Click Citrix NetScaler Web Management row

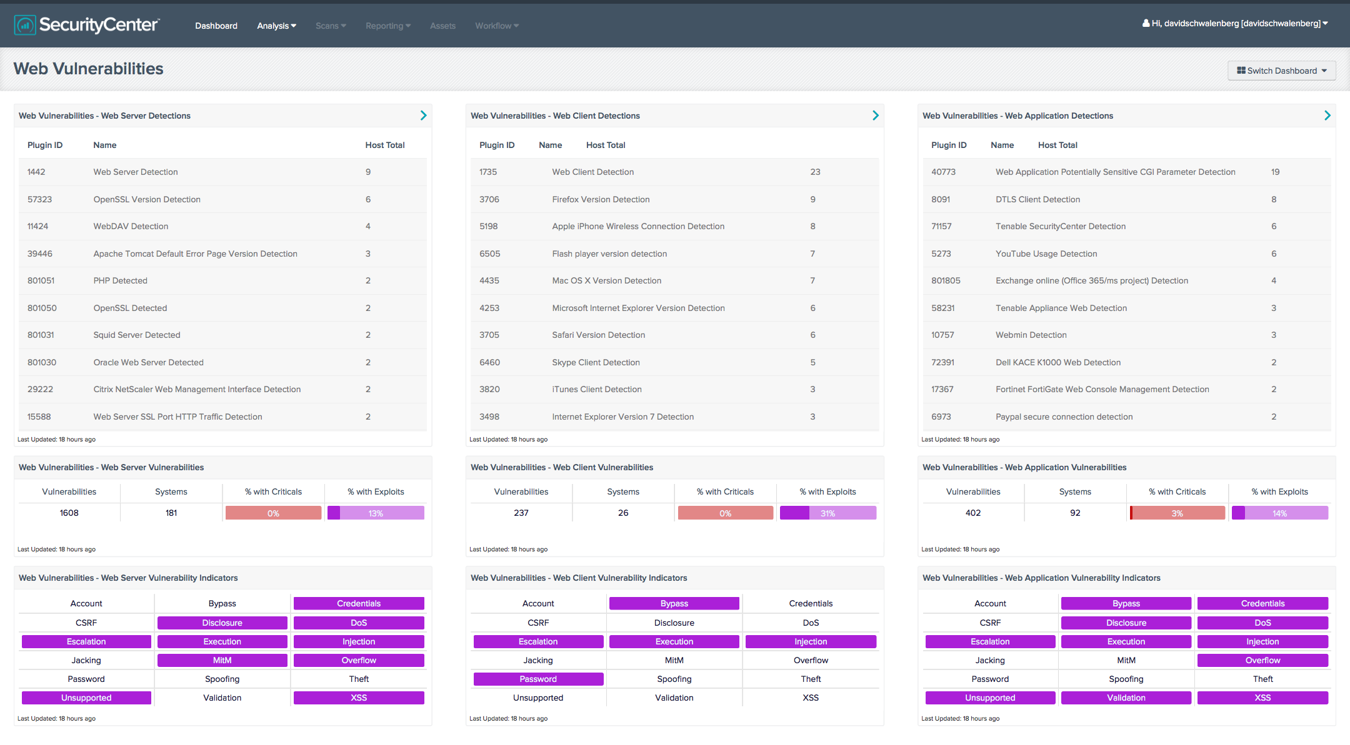click(223, 389)
